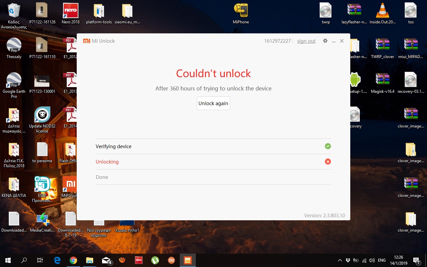Open the Action Center notifications
The image size is (427, 267).
tap(416, 260)
